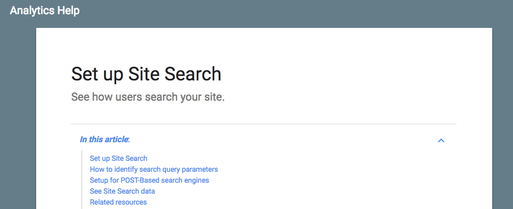
Task: Click the horizontal divider below the subtitle
Action: (x=264, y=124)
